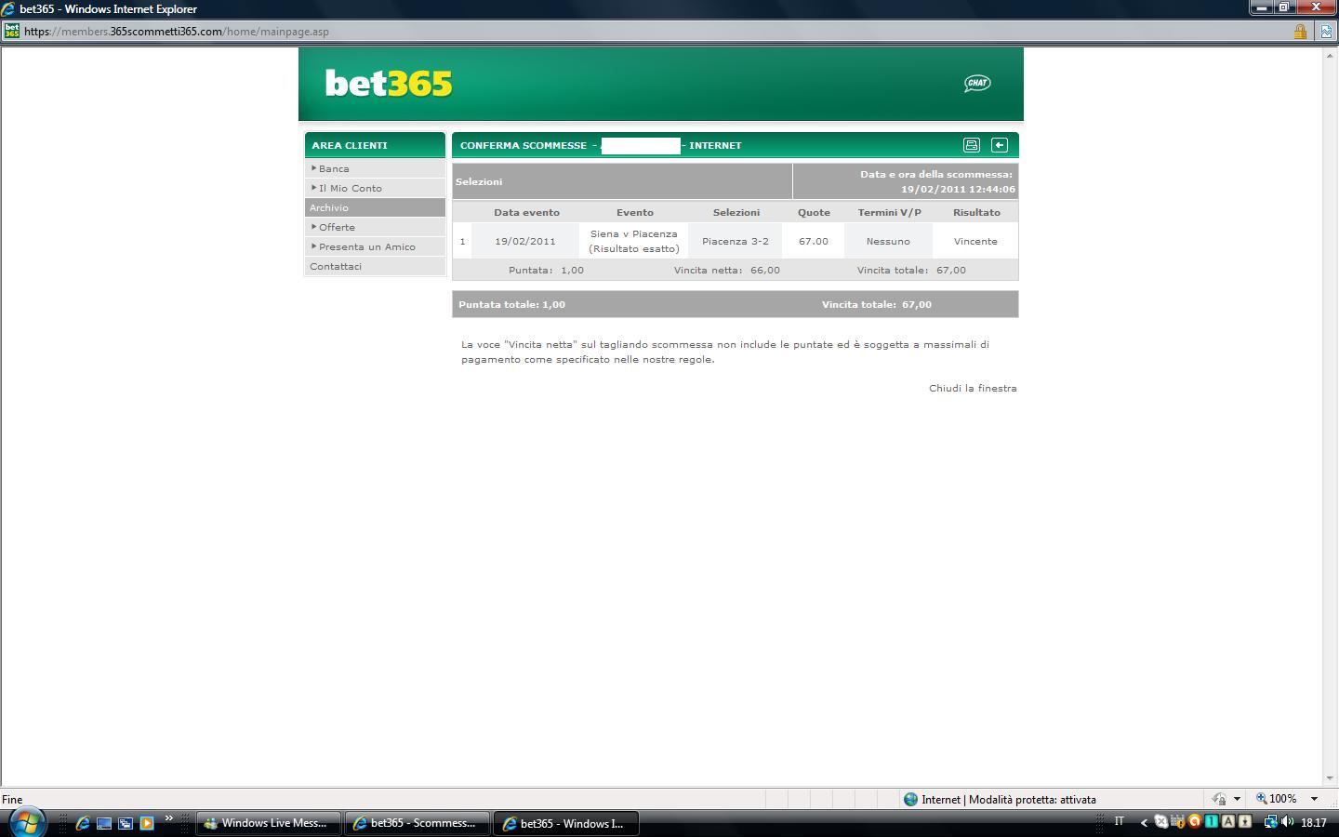Open the bet365 live chat icon
Screen dimensions: 1339x837
[977, 83]
